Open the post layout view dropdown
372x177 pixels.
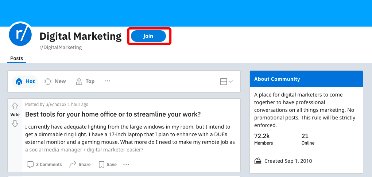pyautogui.click(x=226, y=82)
